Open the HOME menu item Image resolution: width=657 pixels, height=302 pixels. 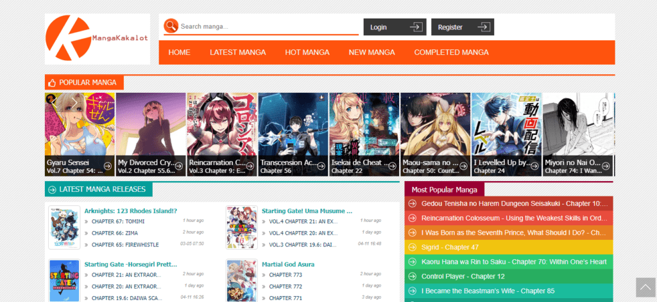click(180, 52)
